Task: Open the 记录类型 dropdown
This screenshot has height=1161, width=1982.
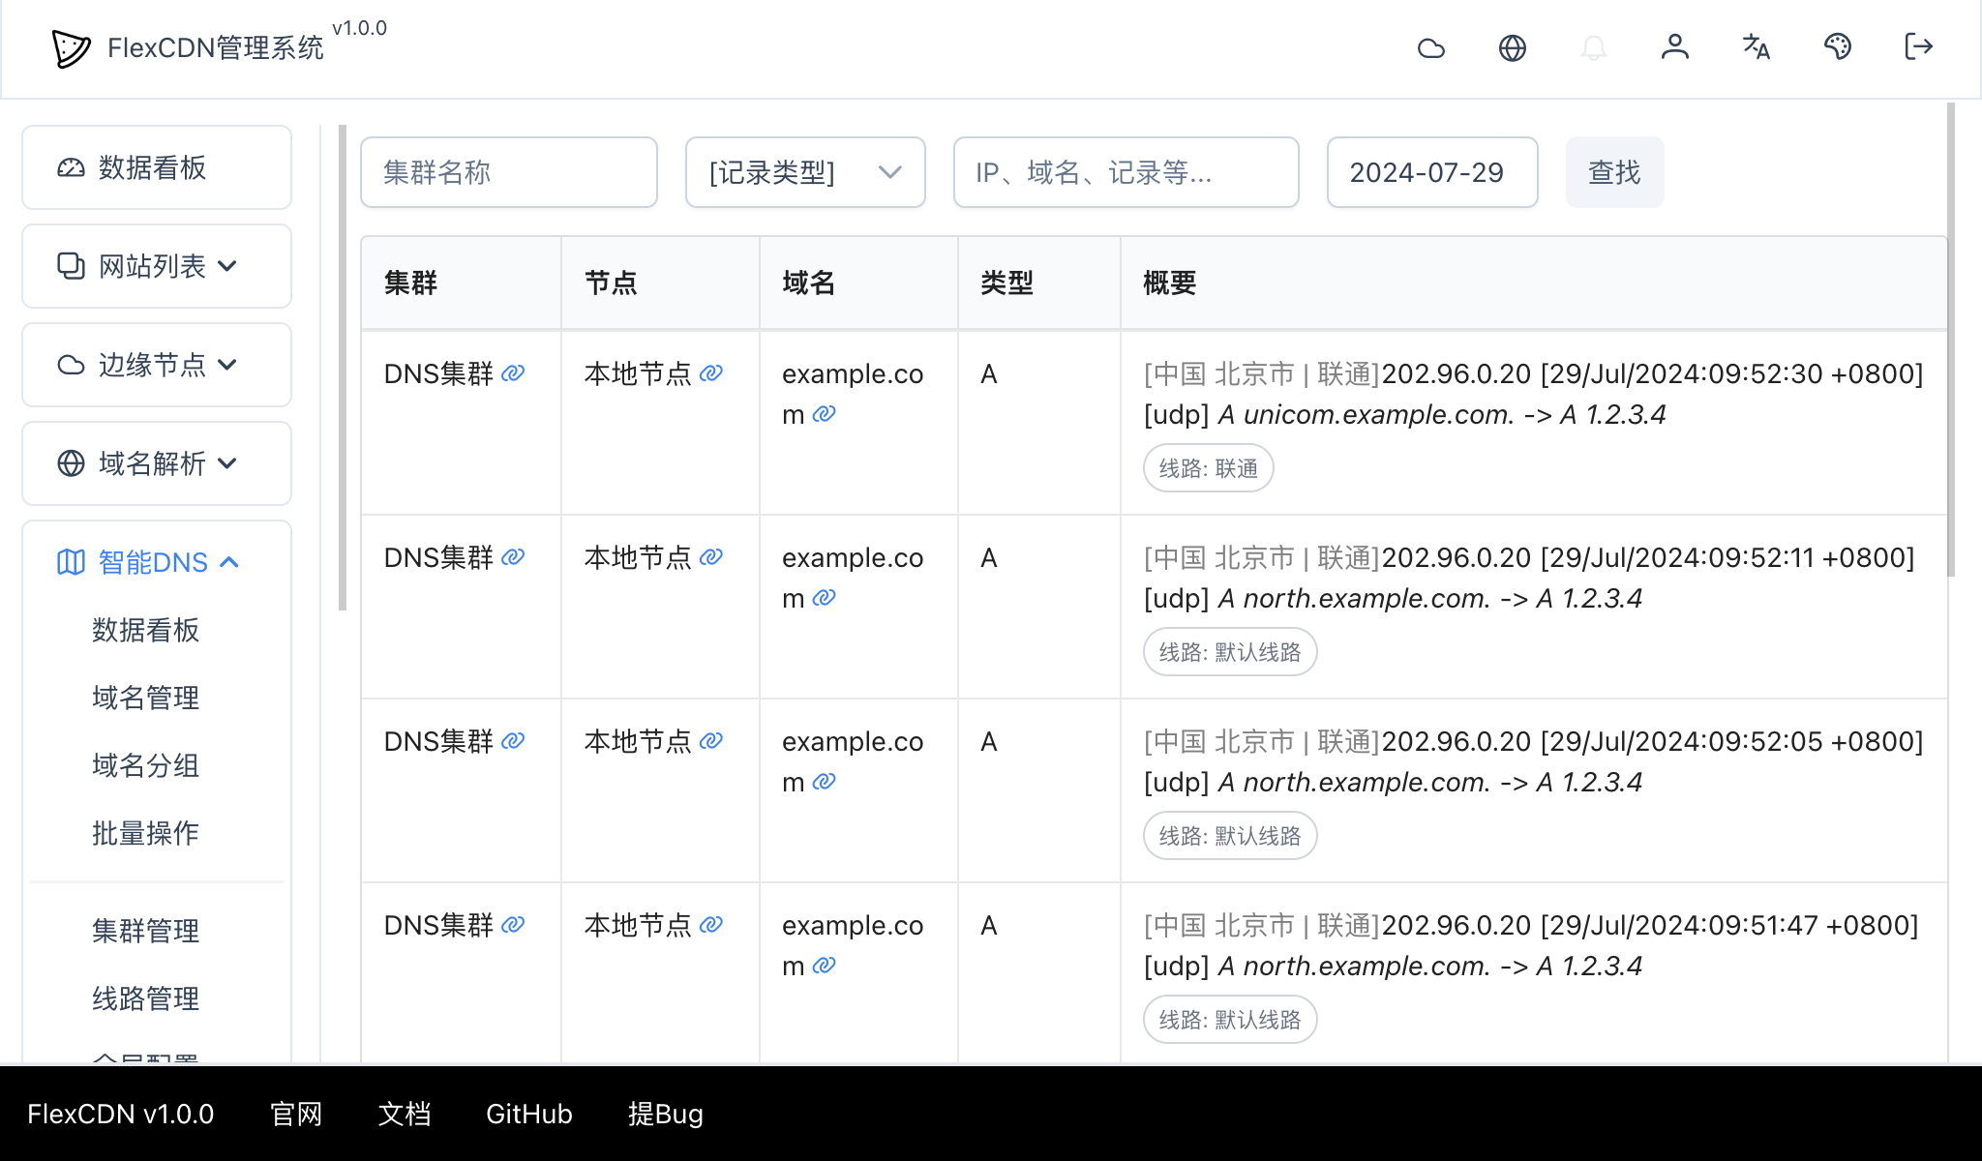Action: click(805, 172)
